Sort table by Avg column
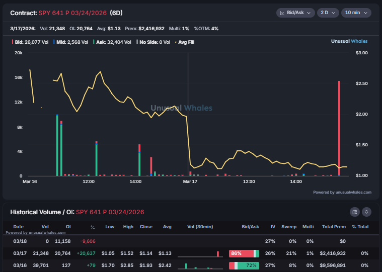This screenshot has width=382, height=272. click(x=167, y=227)
